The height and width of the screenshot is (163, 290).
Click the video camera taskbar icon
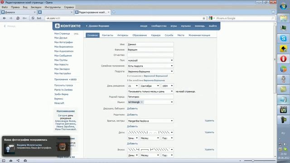pos(283,120)
